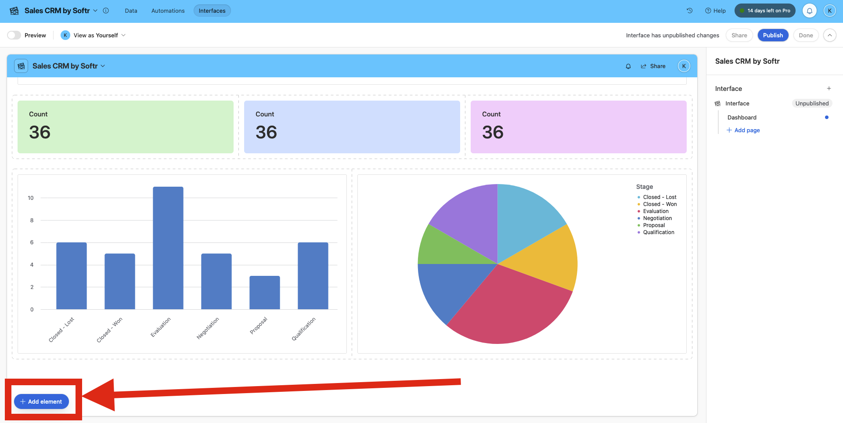Click the K avatar in preview header
843x423 pixels.
(x=684, y=66)
